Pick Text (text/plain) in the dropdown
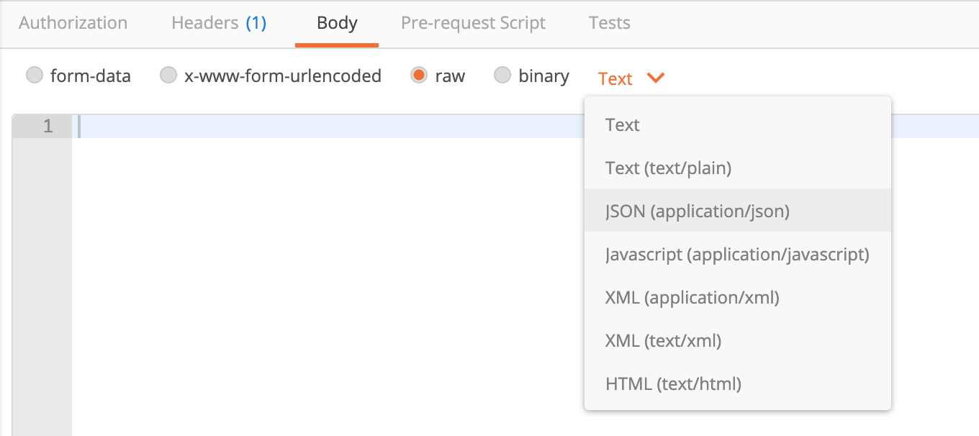Image resolution: width=979 pixels, height=436 pixels. [668, 168]
